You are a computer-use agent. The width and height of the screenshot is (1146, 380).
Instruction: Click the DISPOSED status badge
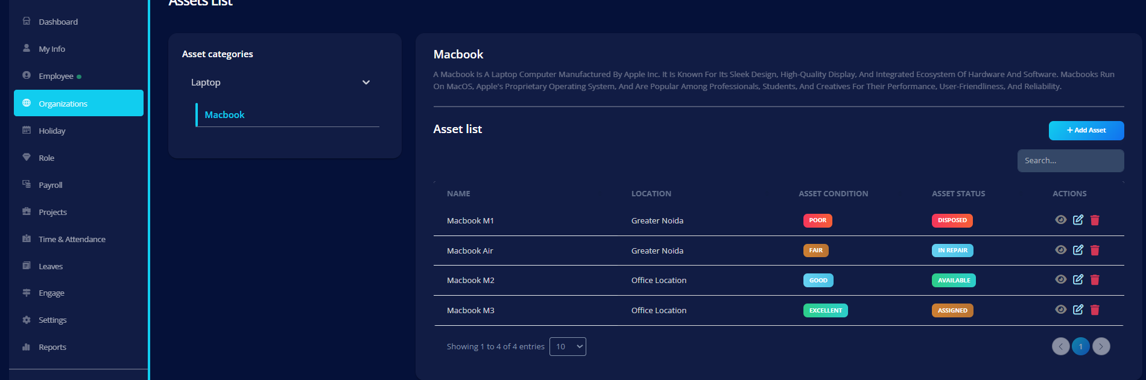pyautogui.click(x=952, y=220)
